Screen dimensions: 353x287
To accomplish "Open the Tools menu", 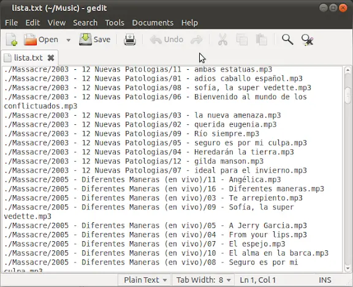I will [x=115, y=23].
